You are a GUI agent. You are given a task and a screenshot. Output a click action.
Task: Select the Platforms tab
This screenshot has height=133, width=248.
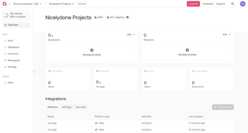tap(53, 107)
